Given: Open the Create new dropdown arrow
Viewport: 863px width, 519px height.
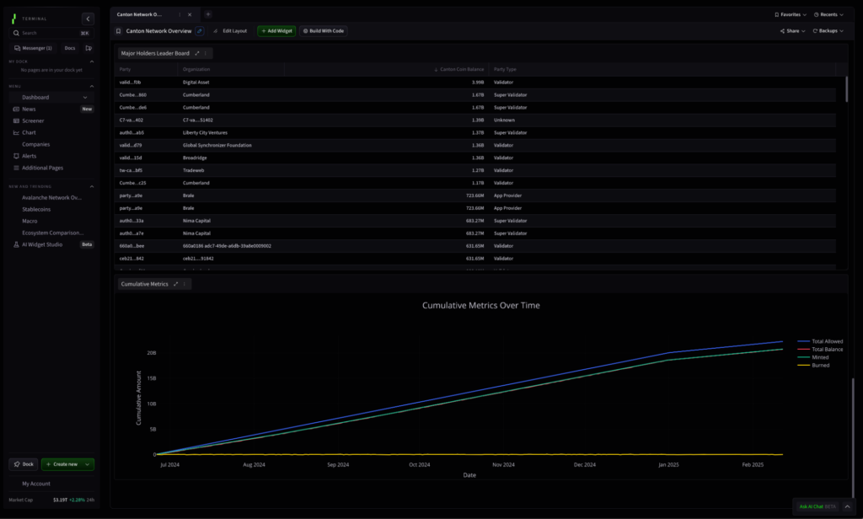Looking at the screenshot, I should (x=88, y=464).
